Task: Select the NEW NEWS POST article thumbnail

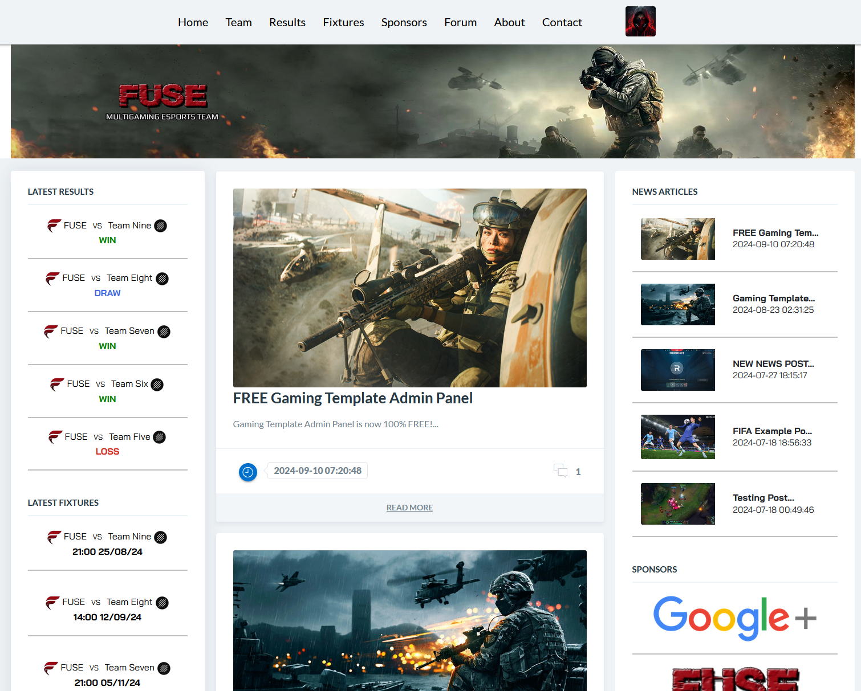Action: [x=677, y=370]
